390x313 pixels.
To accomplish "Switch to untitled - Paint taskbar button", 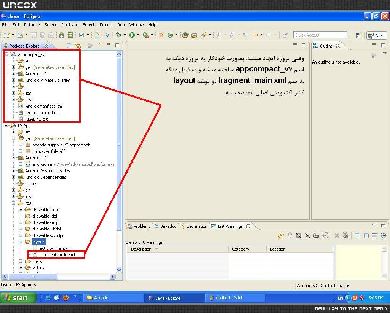I will pos(235,298).
